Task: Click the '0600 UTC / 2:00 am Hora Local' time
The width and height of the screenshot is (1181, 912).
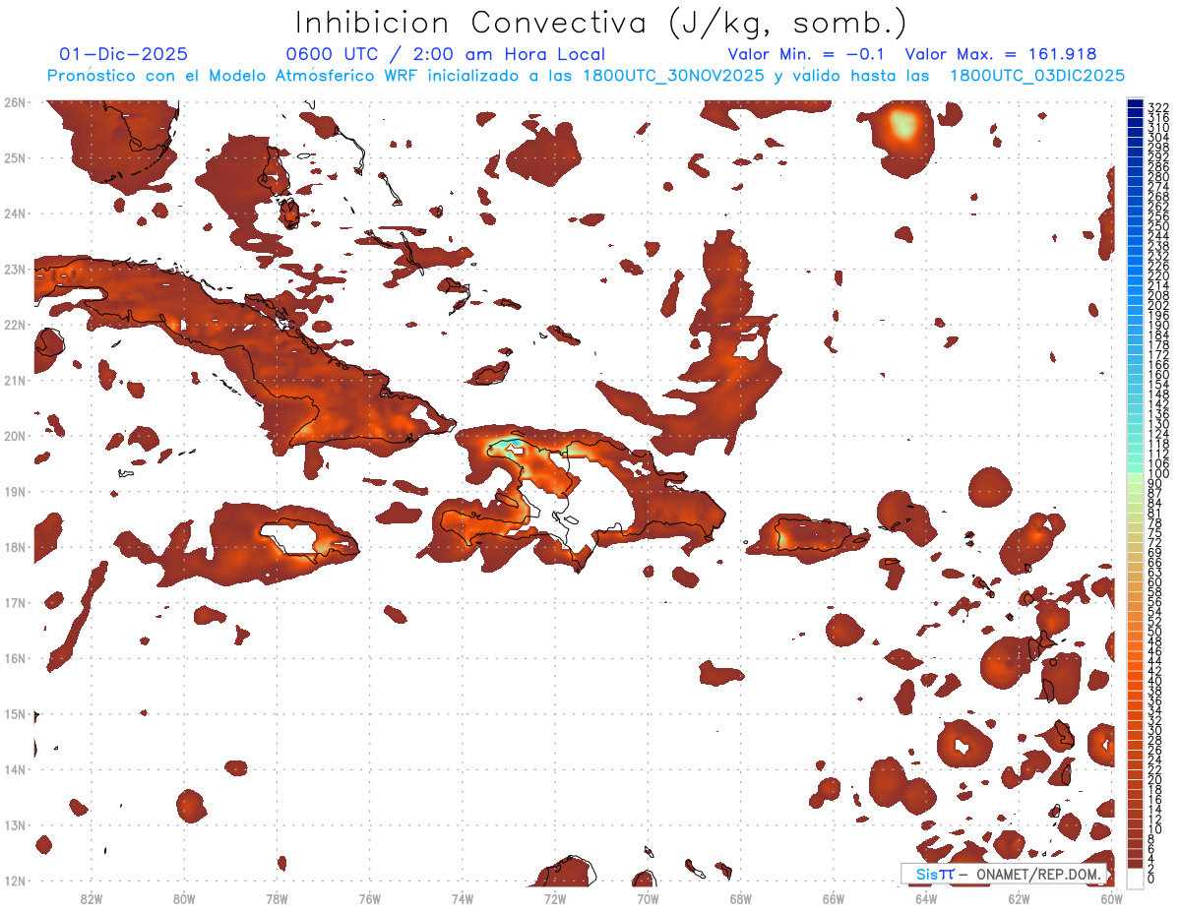Action: (445, 54)
